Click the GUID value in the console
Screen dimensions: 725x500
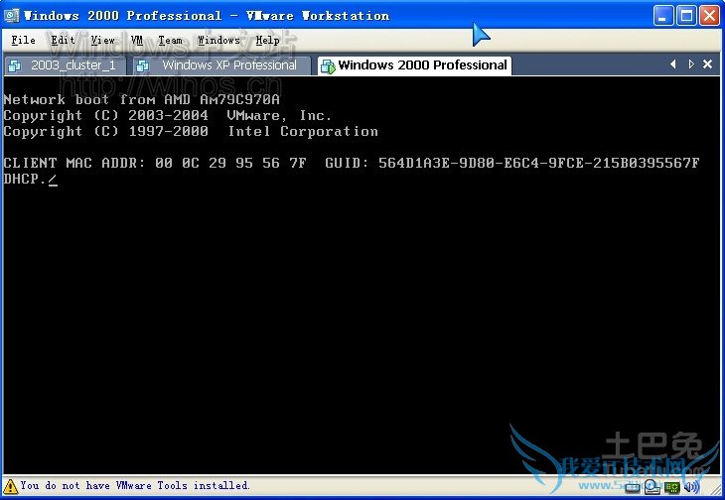click(x=538, y=163)
